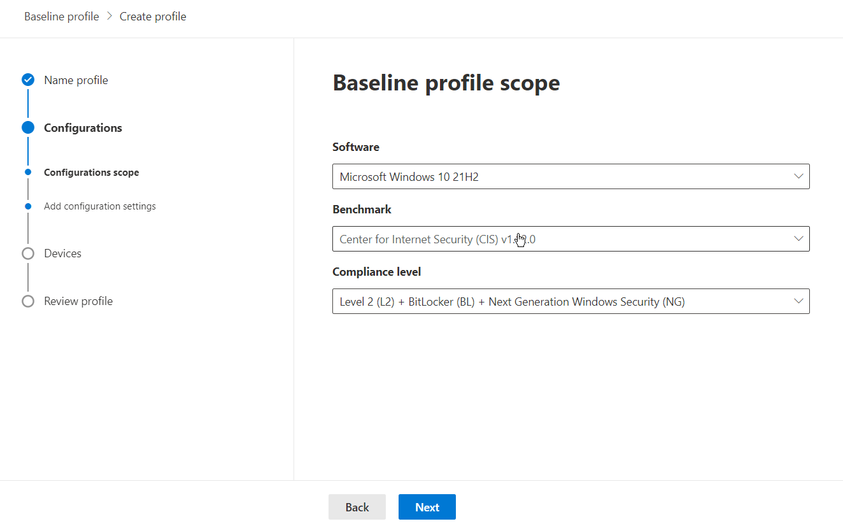Click the Name profile completed checkmark icon
This screenshot has width=843, height=526.
pyautogui.click(x=27, y=80)
